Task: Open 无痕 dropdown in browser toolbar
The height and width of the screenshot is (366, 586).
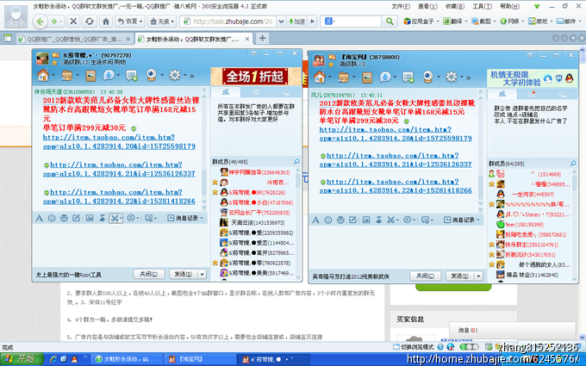Action: pyautogui.click(x=162, y=22)
